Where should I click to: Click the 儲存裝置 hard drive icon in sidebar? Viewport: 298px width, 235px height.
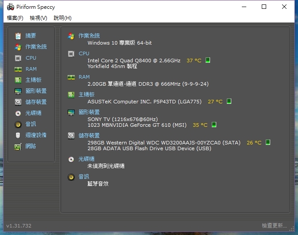[x=18, y=102]
